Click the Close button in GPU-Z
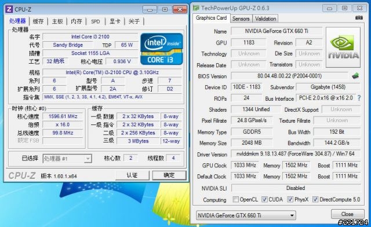 (347, 214)
